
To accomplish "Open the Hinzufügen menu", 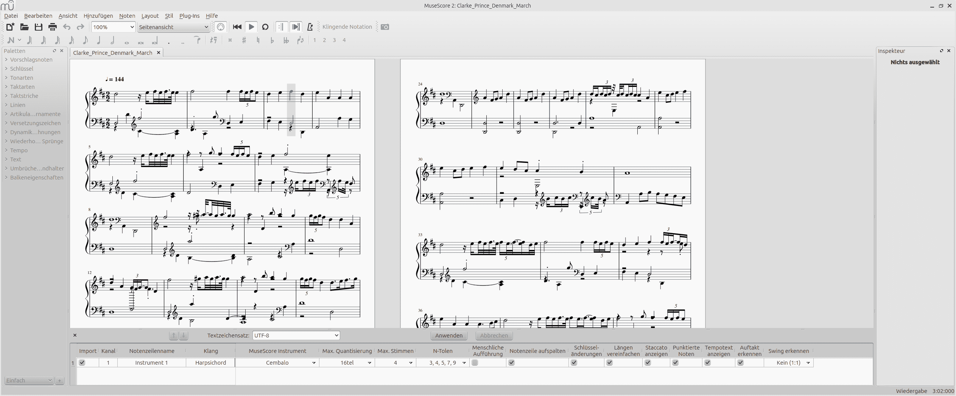I will (x=98, y=16).
